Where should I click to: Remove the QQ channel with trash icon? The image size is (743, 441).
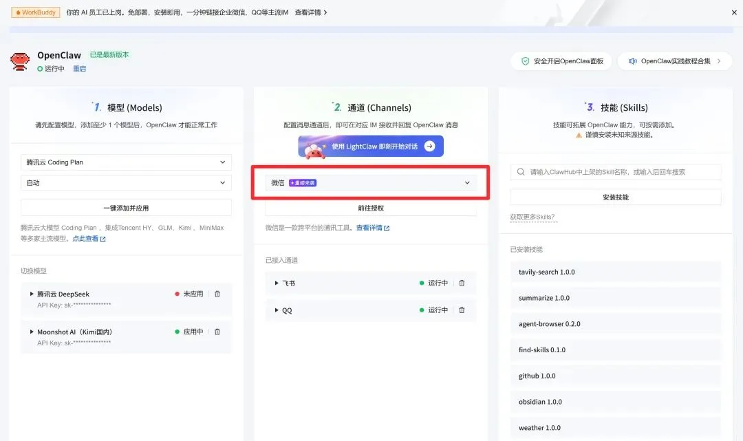coord(462,310)
